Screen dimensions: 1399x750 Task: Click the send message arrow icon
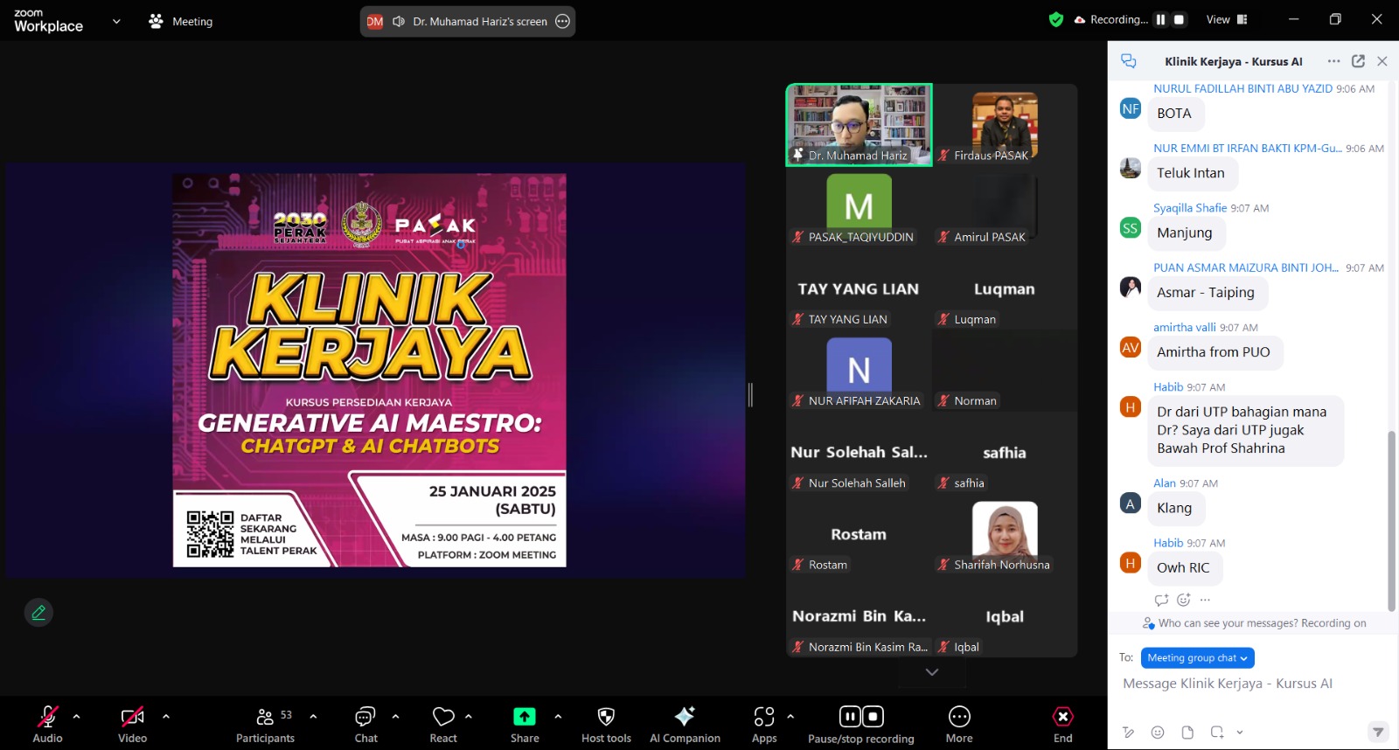click(x=1378, y=732)
